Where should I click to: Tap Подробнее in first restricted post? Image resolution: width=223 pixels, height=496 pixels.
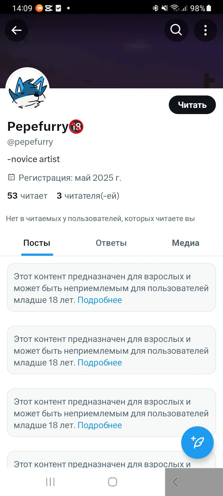100,300
